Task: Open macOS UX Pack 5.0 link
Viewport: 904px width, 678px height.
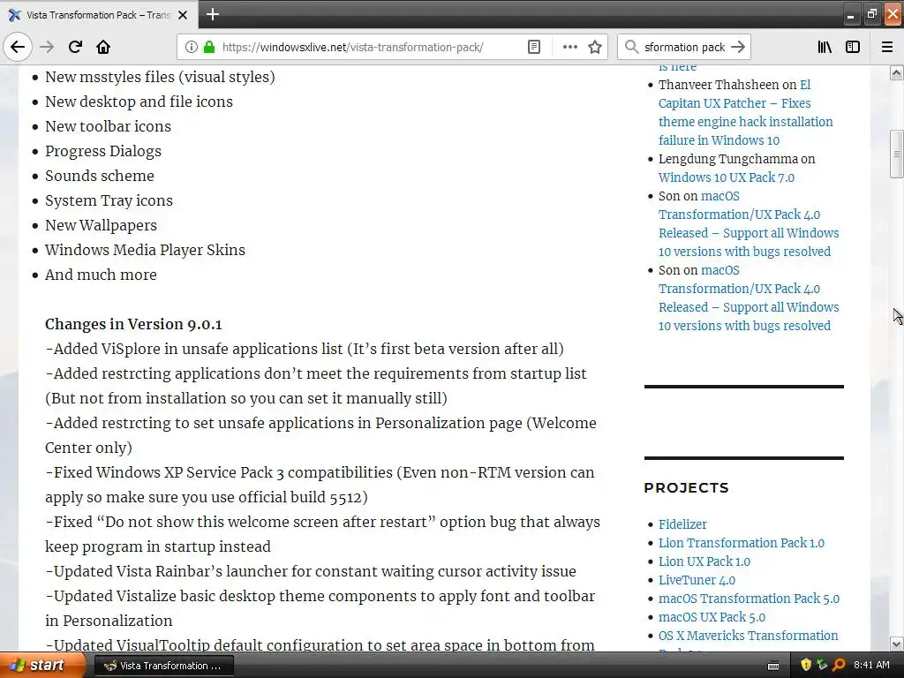Action: [712, 617]
